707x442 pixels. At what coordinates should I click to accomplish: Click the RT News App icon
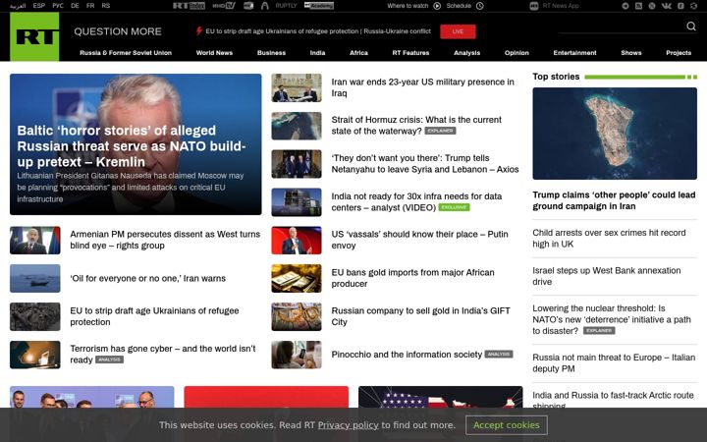pyautogui.click(x=534, y=6)
